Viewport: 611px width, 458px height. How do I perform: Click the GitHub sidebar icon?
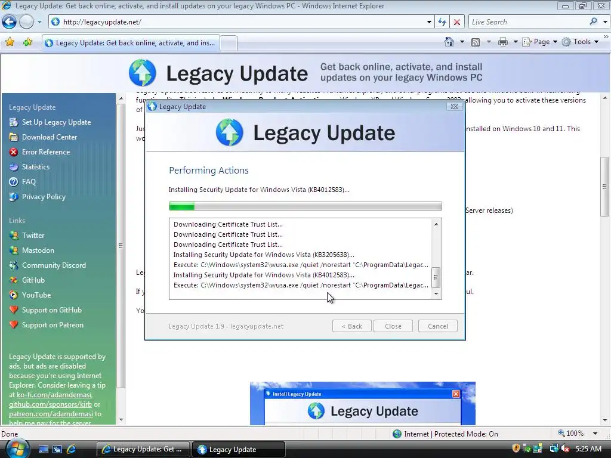point(14,280)
